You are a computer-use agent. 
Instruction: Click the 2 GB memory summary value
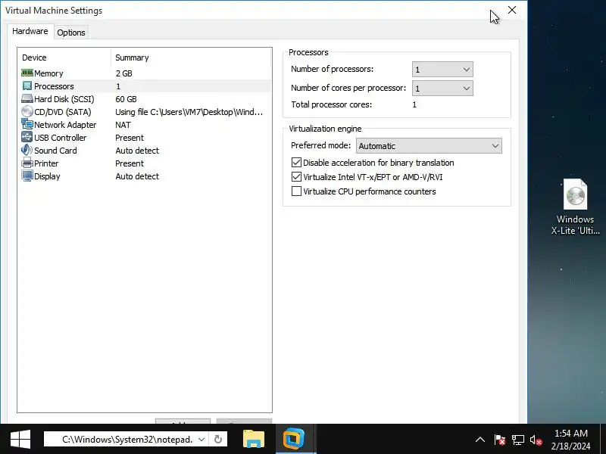[x=123, y=73]
